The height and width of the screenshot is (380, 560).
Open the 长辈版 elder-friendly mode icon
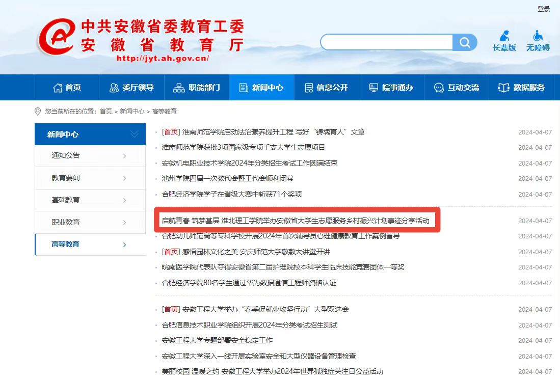coord(504,37)
